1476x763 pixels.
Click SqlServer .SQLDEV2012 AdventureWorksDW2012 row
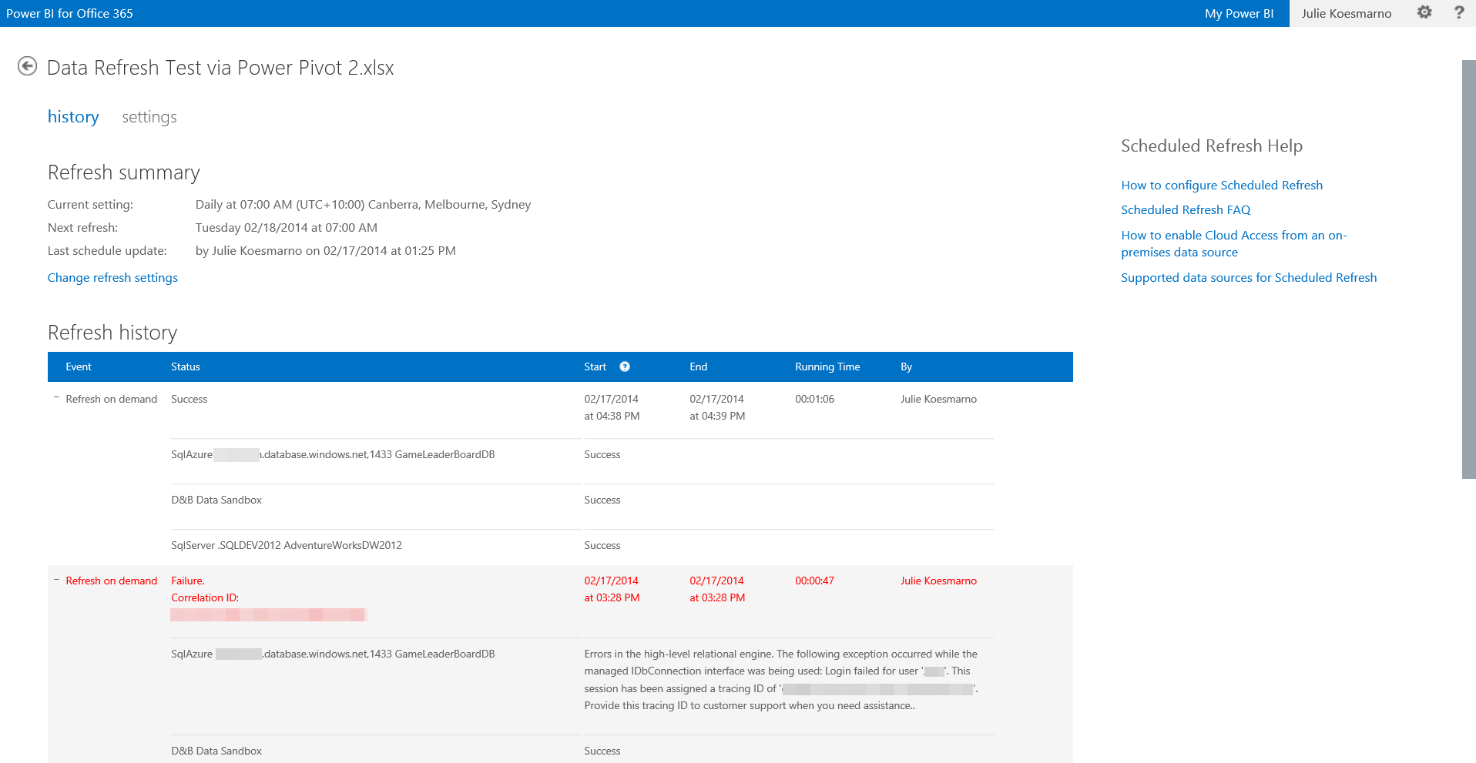click(x=287, y=545)
